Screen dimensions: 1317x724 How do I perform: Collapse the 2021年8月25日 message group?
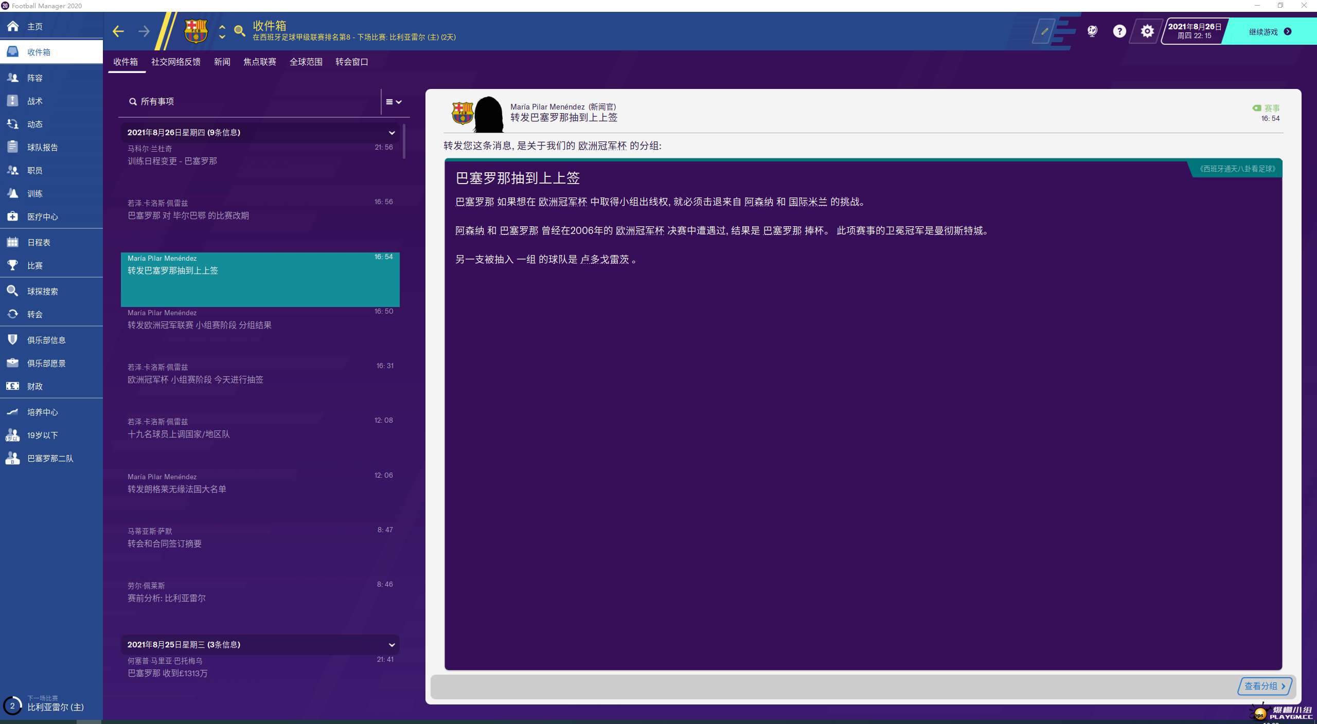pos(391,645)
